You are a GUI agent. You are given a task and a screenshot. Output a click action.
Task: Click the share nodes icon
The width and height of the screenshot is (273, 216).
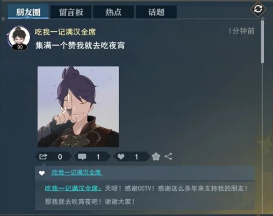pyautogui.click(x=168, y=156)
